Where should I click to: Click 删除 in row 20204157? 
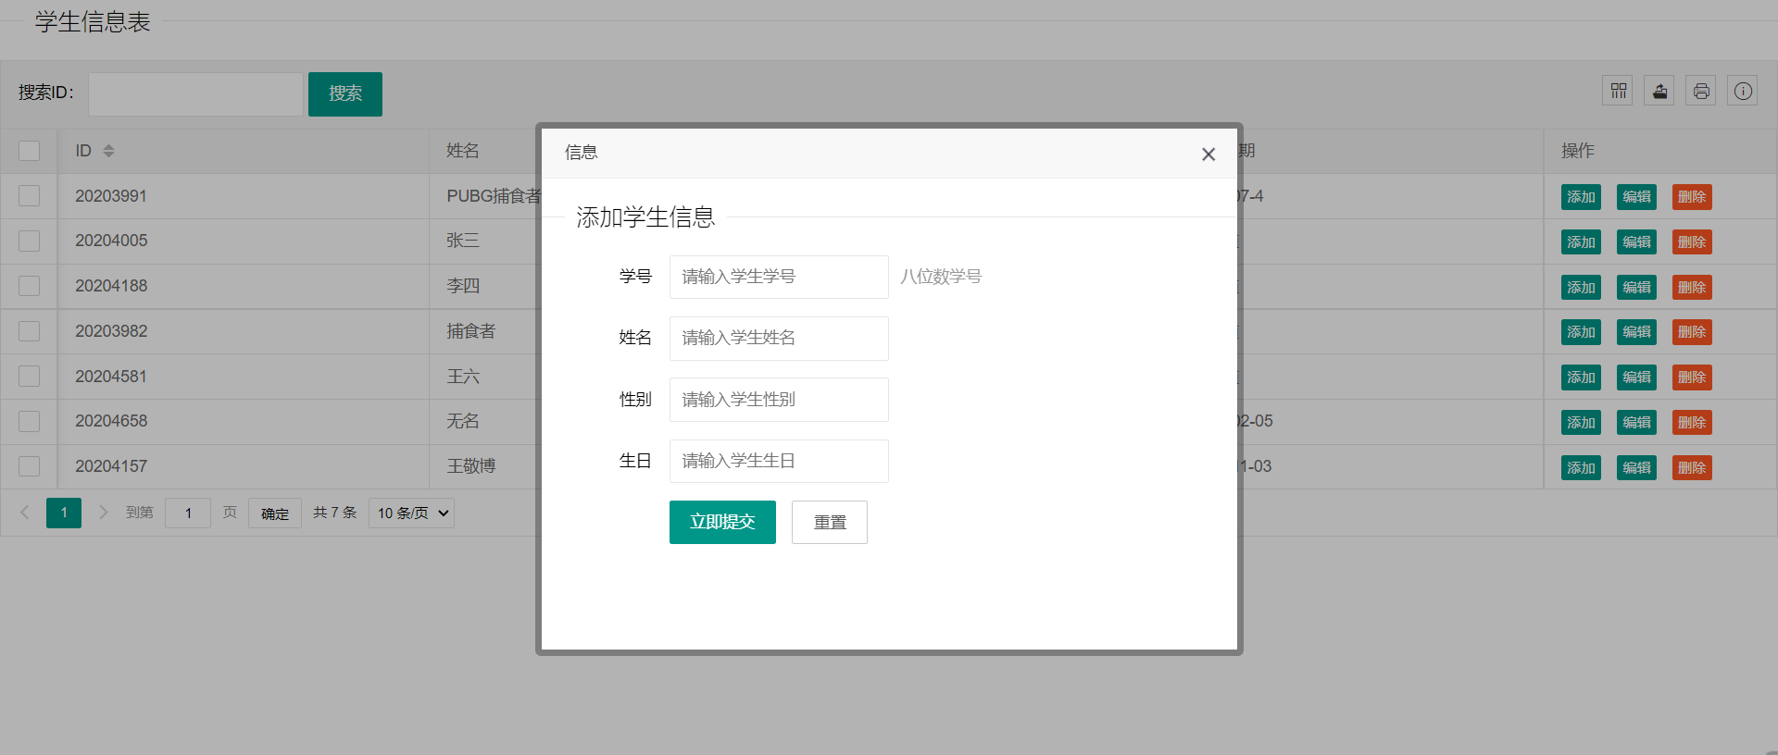pyautogui.click(x=1692, y=467)
